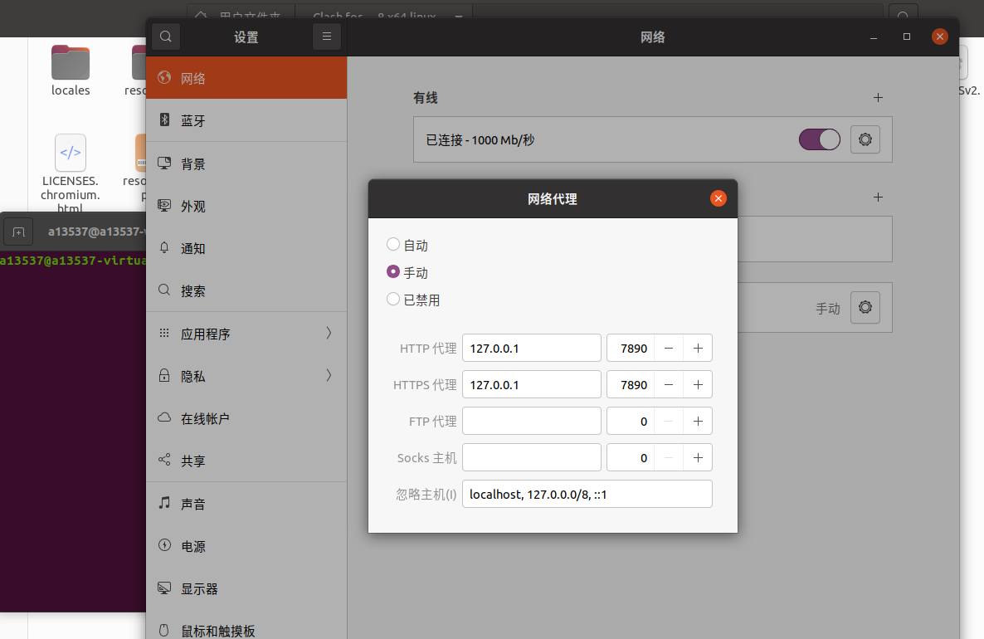Open 在线帐户 settings
Image resolution: width=984 pixels, height=639 pixels.
point(246,418)
